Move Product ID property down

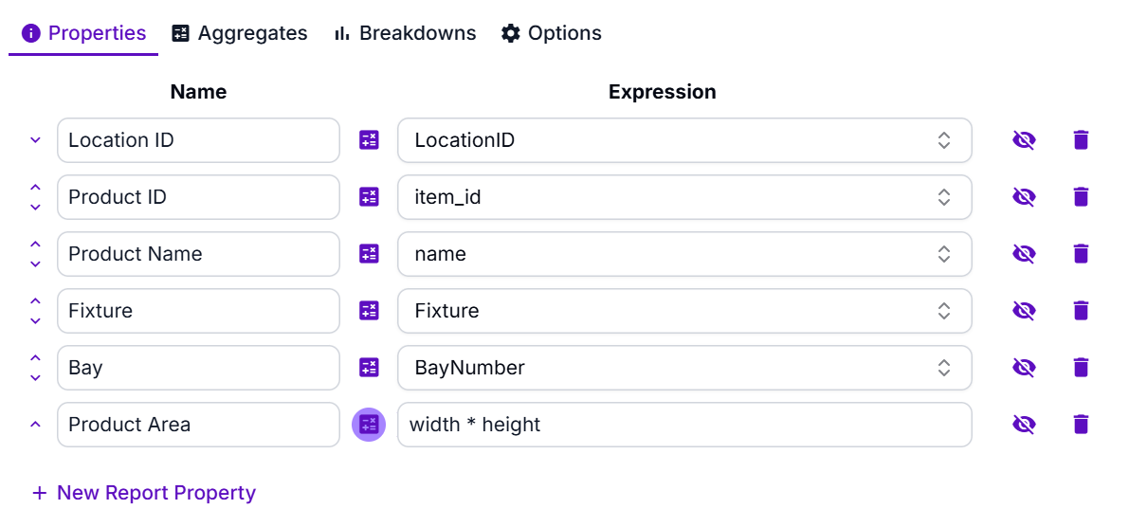click(35, 208)
